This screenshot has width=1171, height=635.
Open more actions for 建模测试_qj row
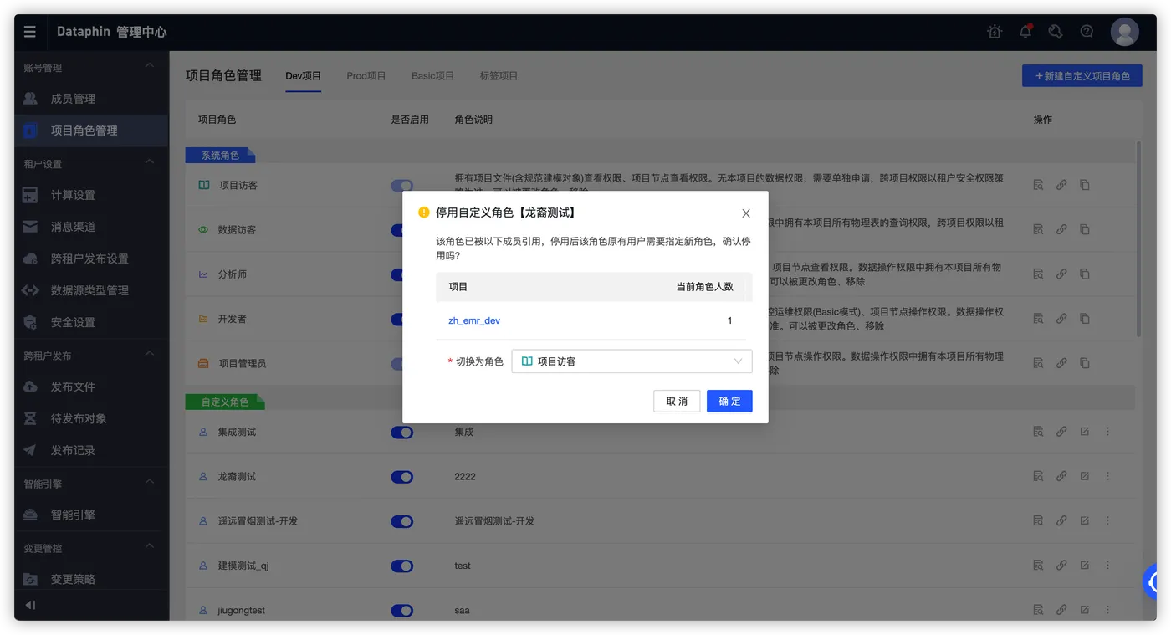tap(1107, 566)
